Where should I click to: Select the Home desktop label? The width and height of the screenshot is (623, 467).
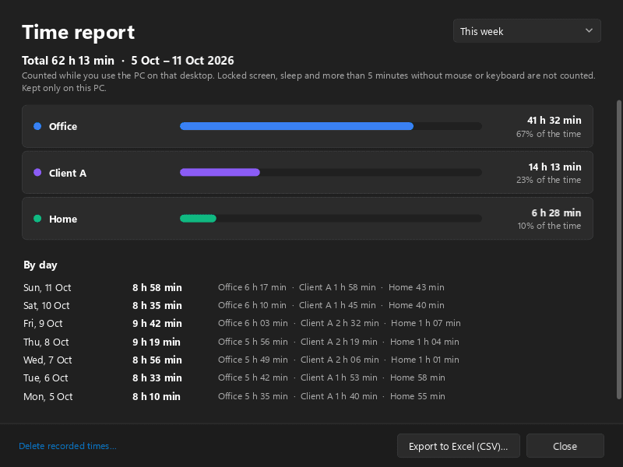63,219
